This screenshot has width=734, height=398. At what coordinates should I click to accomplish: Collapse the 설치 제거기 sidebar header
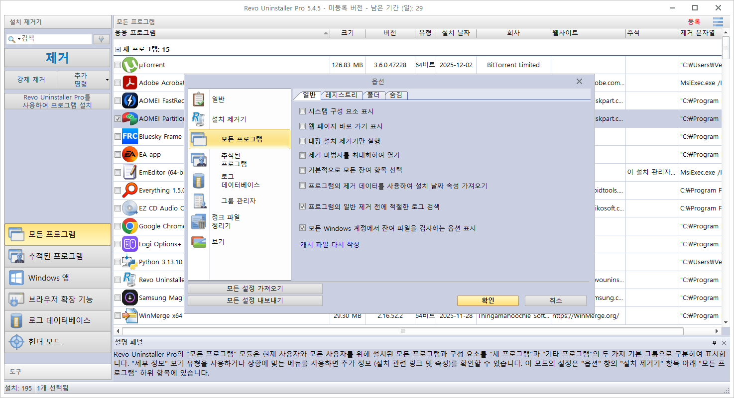pyautogui.click(x=58, y=22)
